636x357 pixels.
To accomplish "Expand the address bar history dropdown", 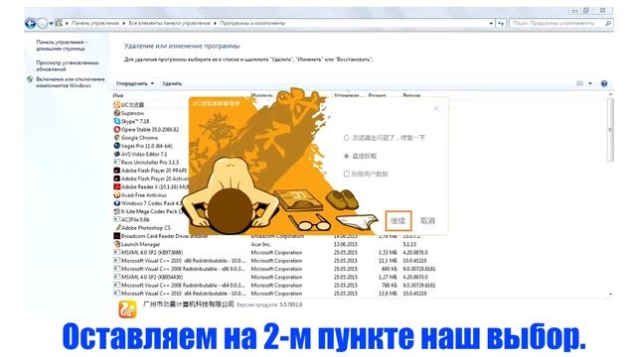I will click(x=491, y=24).
